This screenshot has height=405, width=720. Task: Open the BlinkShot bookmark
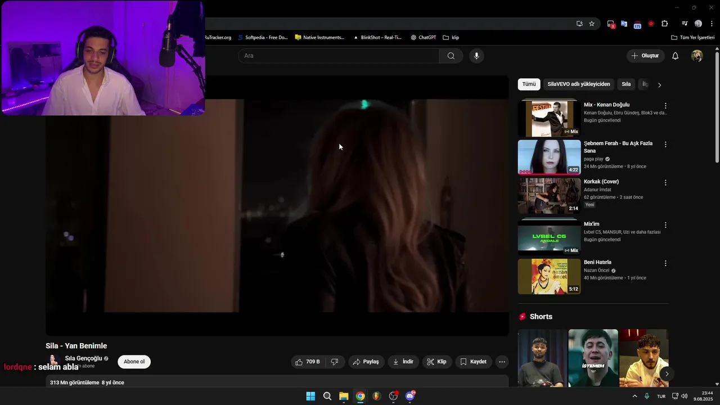[377, 38]
